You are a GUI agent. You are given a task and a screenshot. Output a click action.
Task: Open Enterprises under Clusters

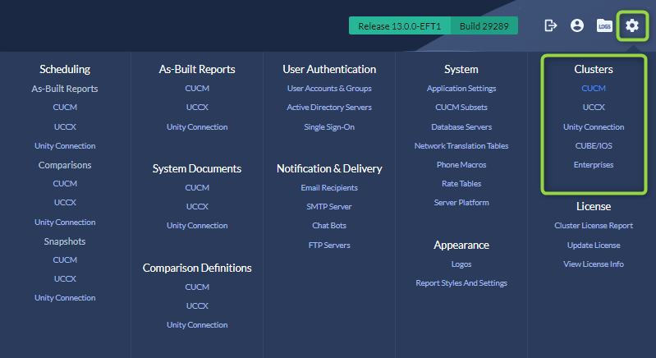[594, 164]
